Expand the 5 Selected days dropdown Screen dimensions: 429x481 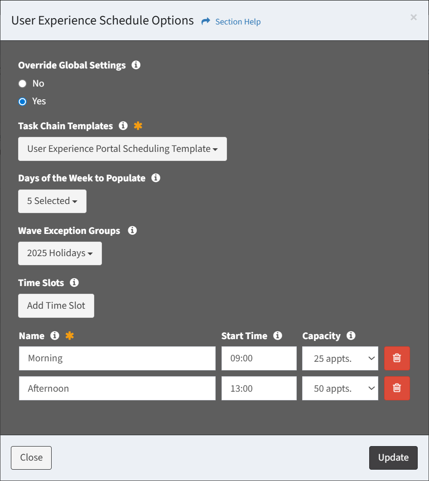[x=52, y=201]
